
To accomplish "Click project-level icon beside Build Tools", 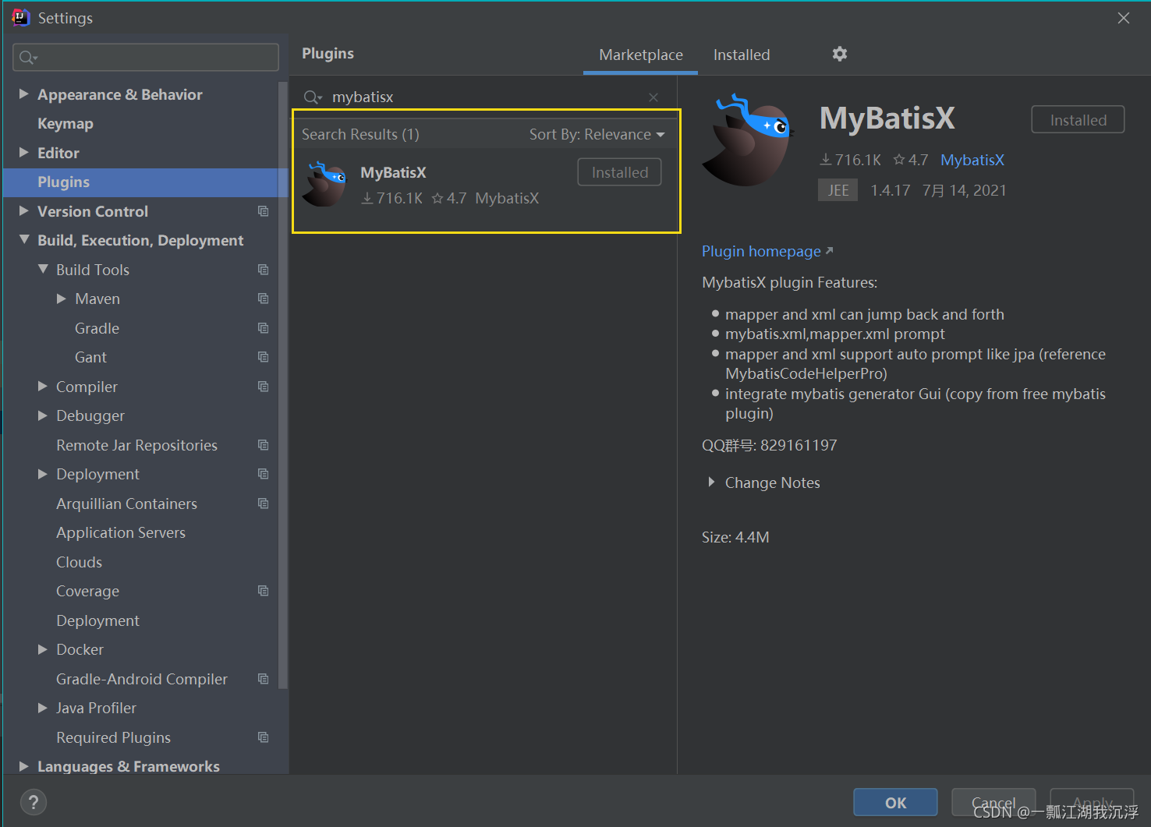I will pyautogui.click(x=264, y=270).
